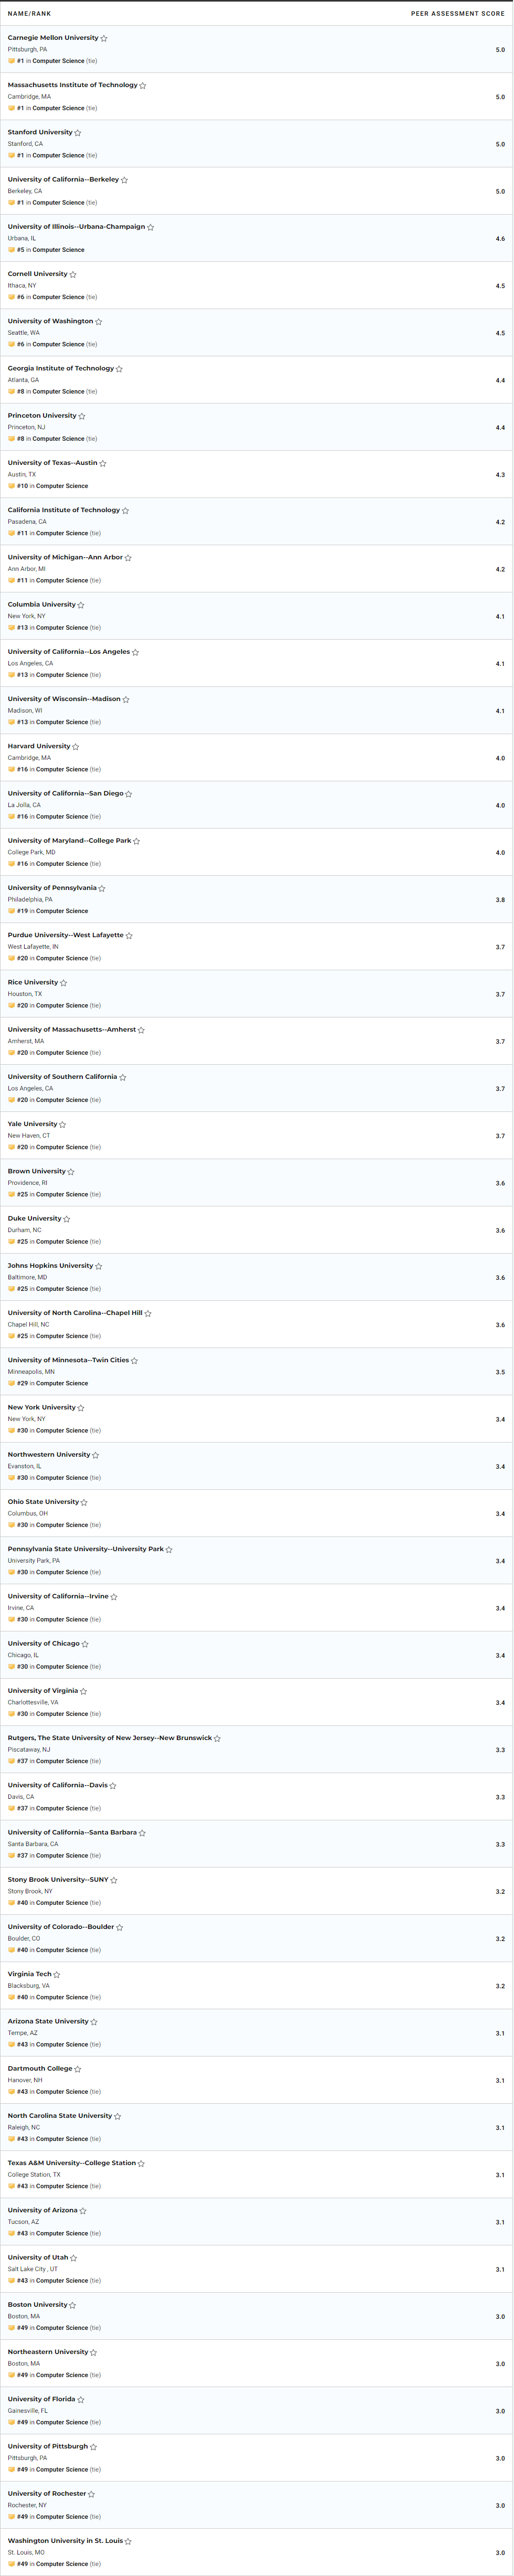Toggle star for Princeton University
This screenshot has width=514, height=2576.
(x=82, y=416)
